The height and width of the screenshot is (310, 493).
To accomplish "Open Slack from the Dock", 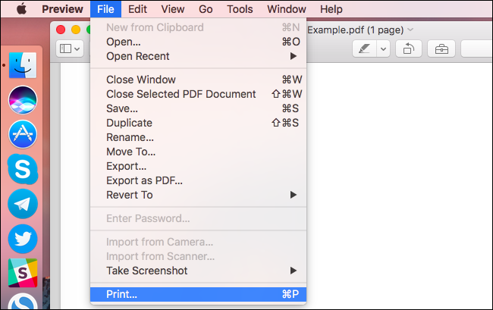I will 23,273.
